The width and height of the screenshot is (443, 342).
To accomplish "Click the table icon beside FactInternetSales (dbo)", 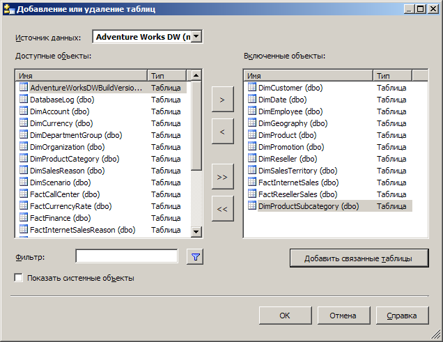I will click(x=252, y=182).
